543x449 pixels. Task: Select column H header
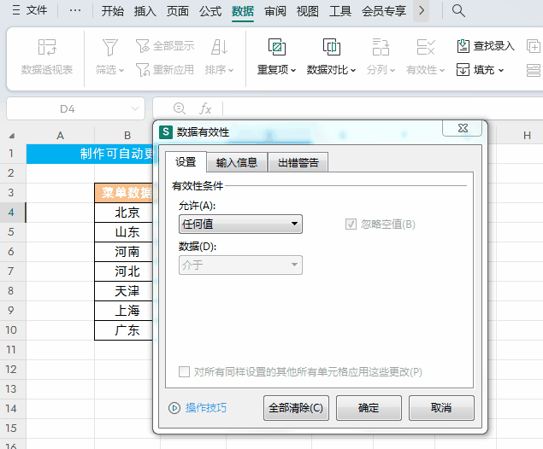pyautogui.click(x=527, y=136)
